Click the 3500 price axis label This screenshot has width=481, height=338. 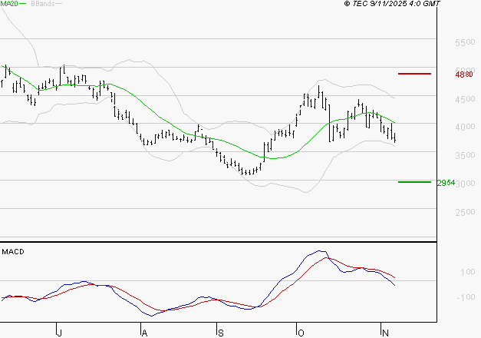point(465,155)
